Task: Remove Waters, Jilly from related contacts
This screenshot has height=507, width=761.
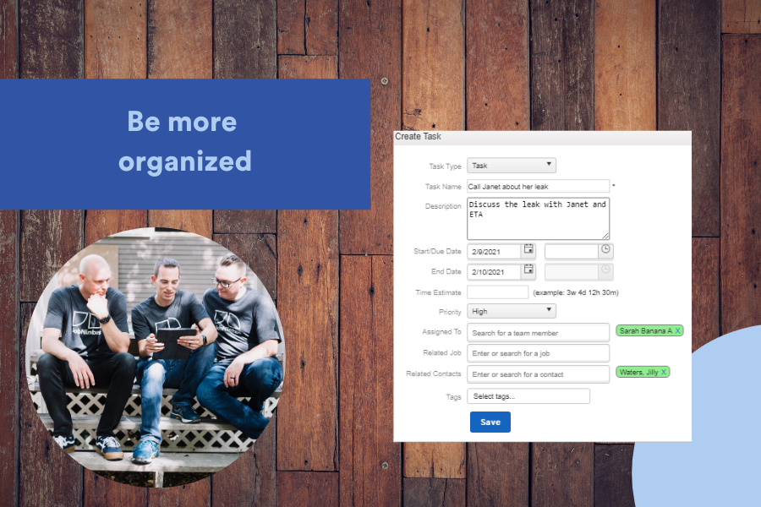Action: tap(664, 372)
